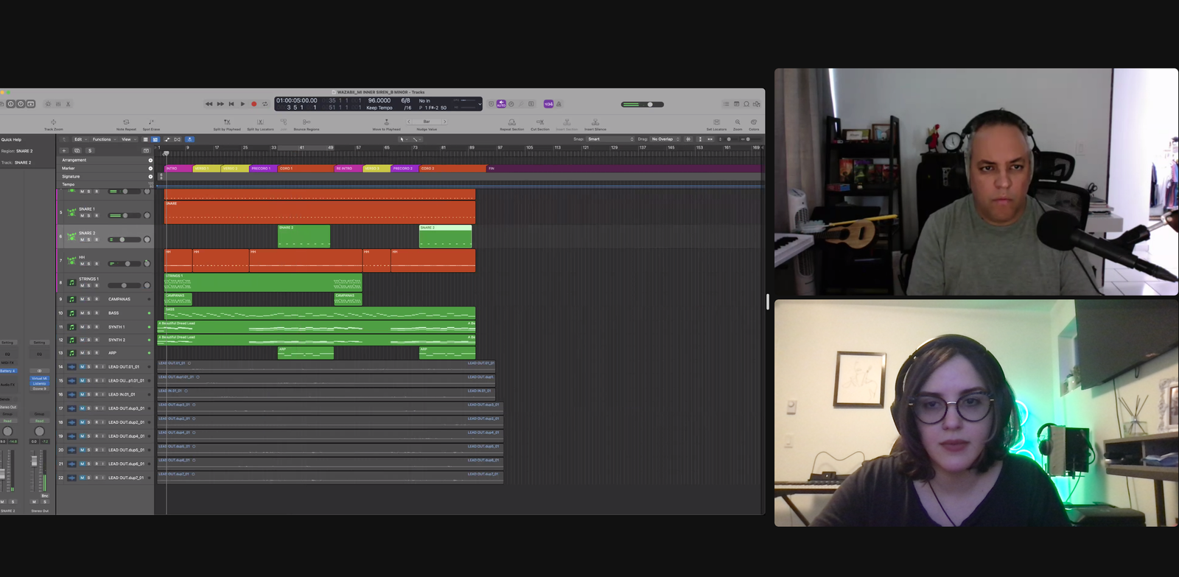This screenshot has width=1179, height=577.
Task: Expand the LCD display mode chevron
Action: (479, 104)
